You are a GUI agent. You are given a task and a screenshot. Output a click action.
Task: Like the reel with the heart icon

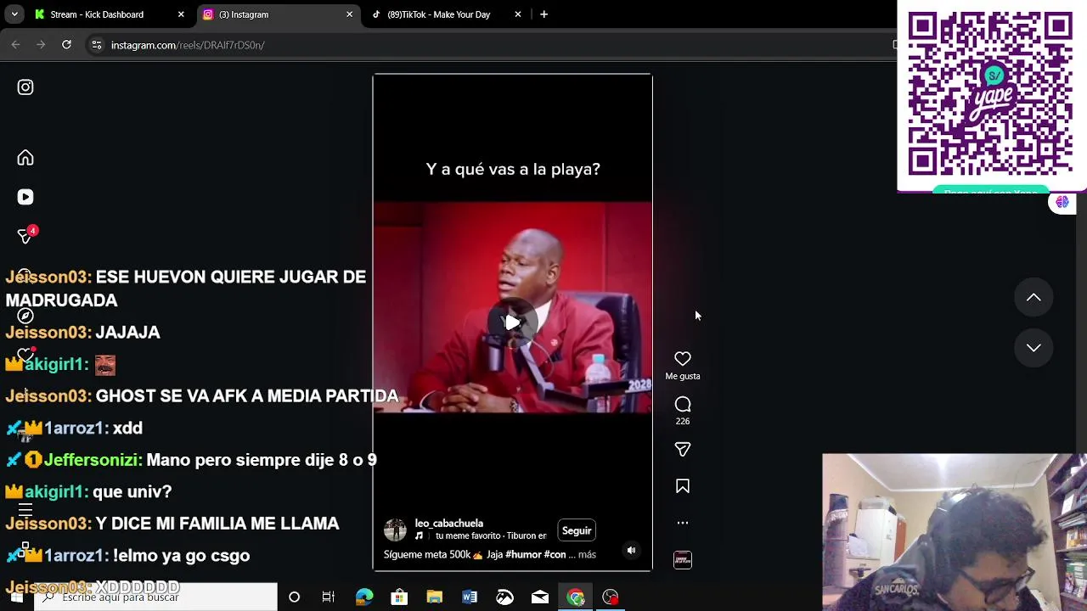[x=683, y=359]
